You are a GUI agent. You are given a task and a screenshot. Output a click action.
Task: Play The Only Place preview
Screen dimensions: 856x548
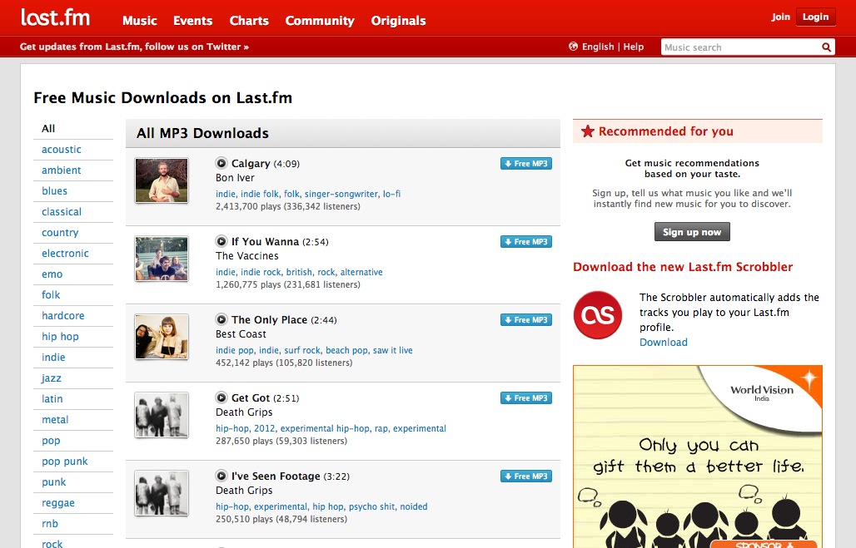pyautogui.click(x=221, y=319)
